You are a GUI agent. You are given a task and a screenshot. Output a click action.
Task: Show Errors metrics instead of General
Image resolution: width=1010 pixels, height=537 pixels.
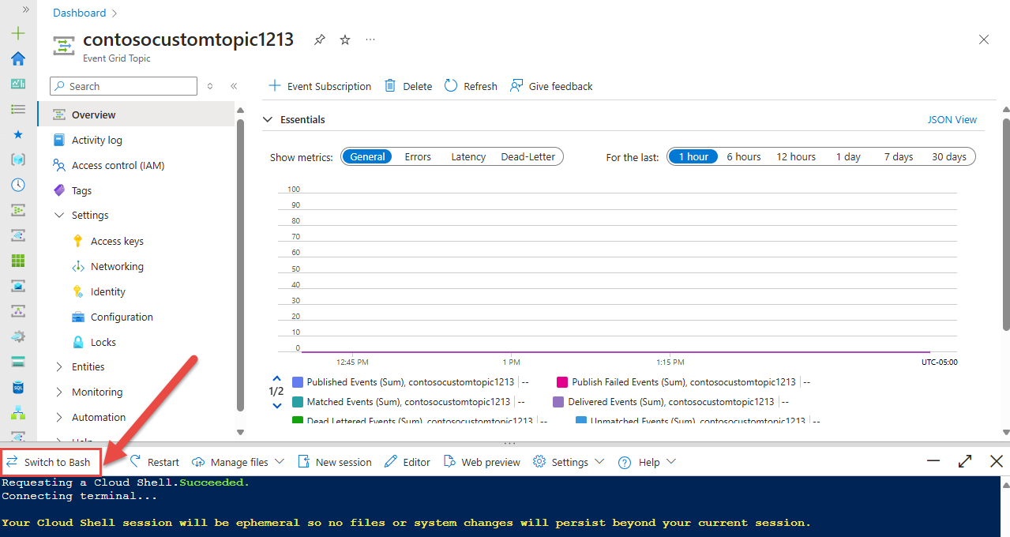(x=417, y=156)
